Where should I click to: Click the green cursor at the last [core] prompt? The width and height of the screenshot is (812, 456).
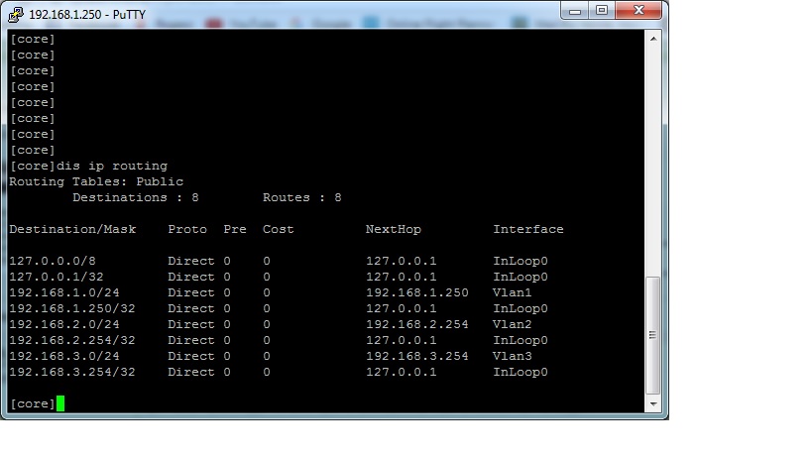60,403
